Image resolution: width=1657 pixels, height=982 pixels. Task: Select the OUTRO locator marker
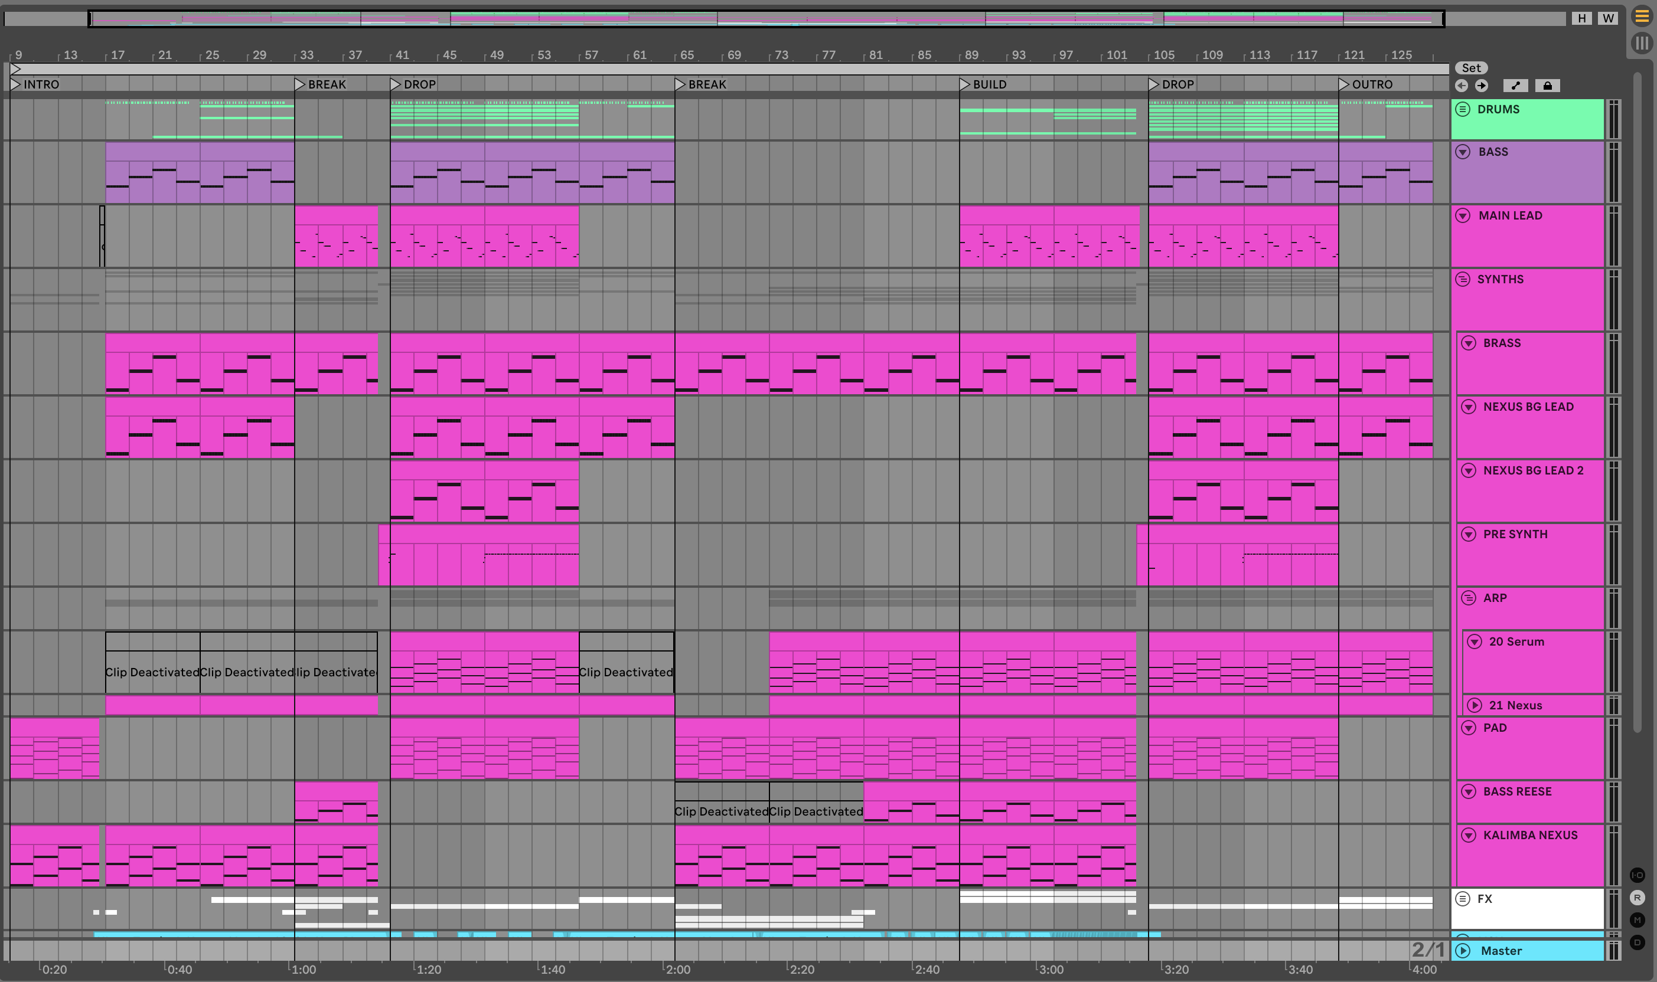coord(1344,85)
